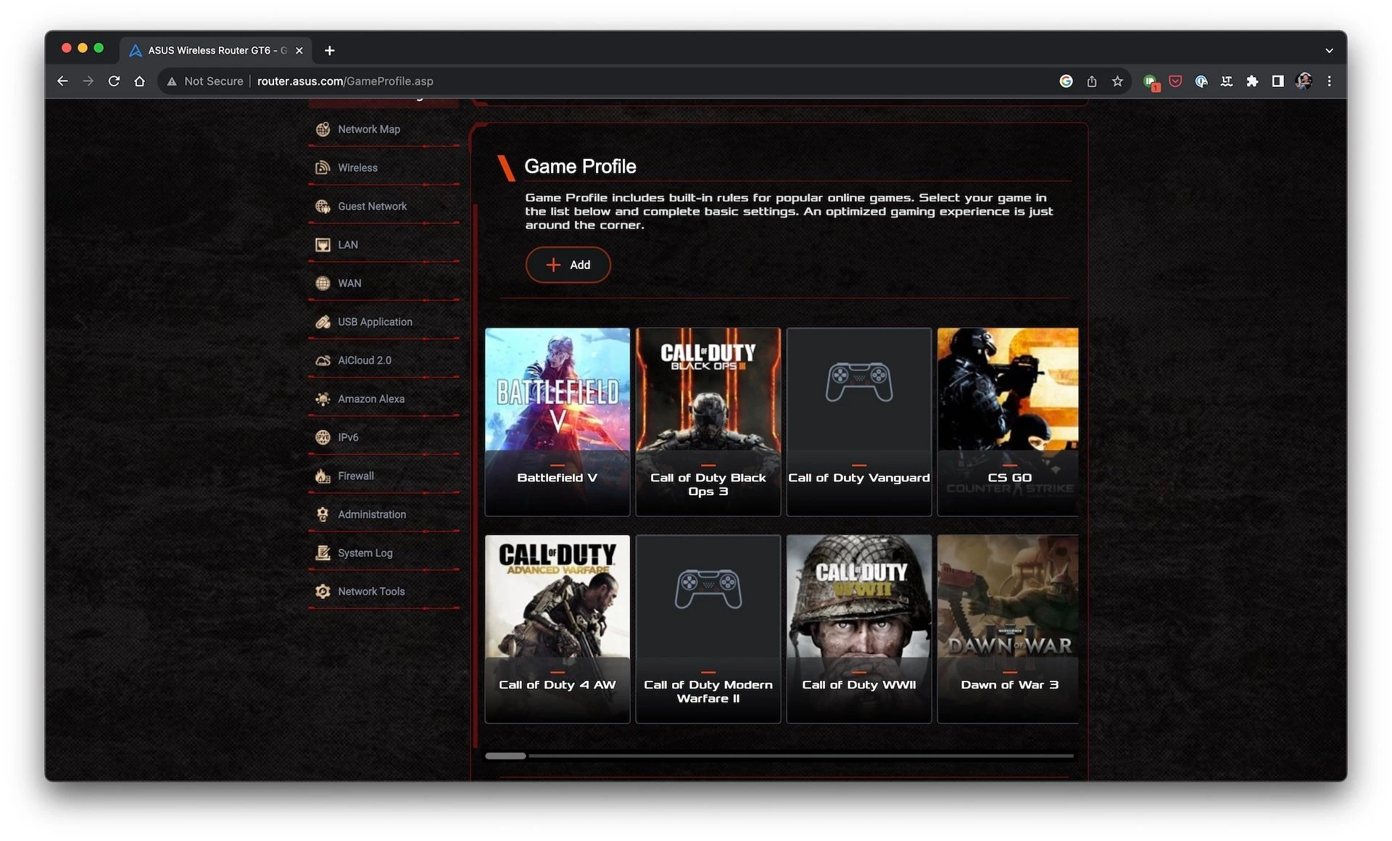Screen dimensions: 1392x841
Task: Add a new game profile
Action: [x=568, y=265]
